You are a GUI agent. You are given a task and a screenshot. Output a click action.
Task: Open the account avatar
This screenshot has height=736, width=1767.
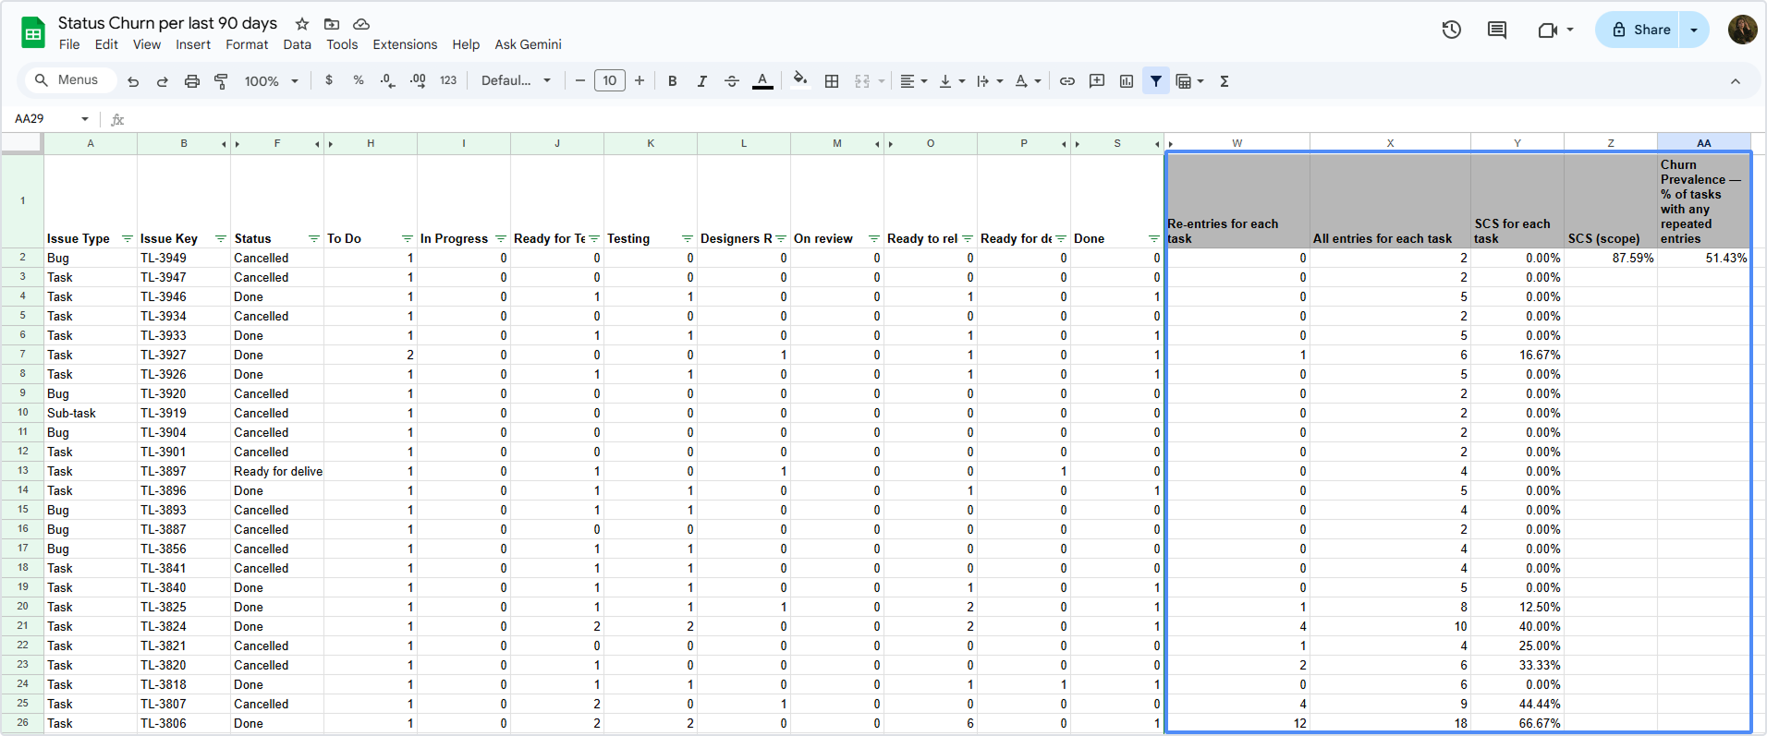1742,30
